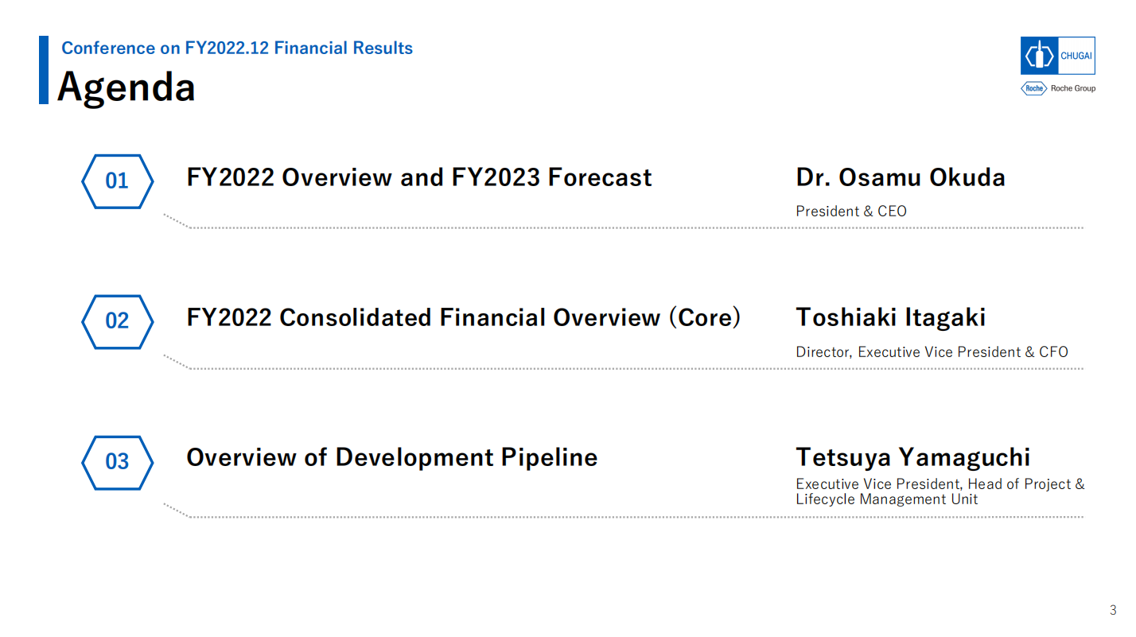Open FY2022 Overview and FY2023 Forecast item
This screenshot has width=1136, height=637.
419,177
